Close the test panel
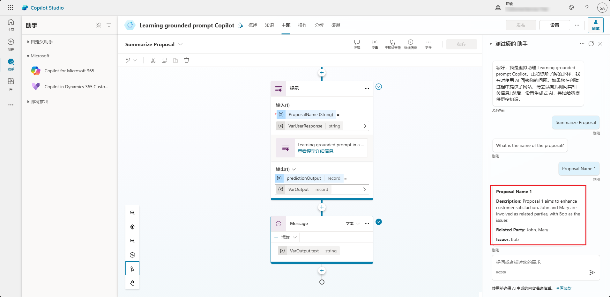This screenshot has height=297, width=610. point(600,44)
